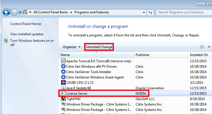This screenshot has height=114, width=212.
Task: Click the Java 8 Update 66 icon
Action: tap(63, 88)
